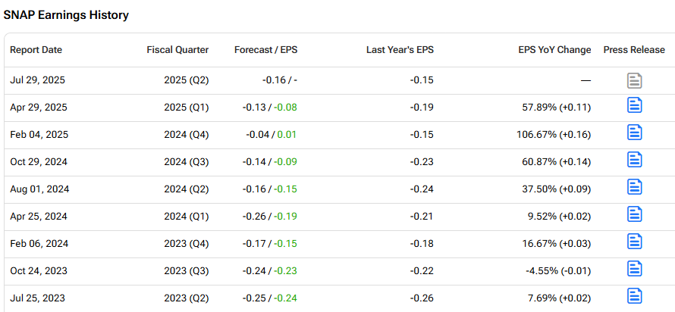Select the Oct 24, 2023 report date
This screenshot has height=312, width=675.
click(39, 271)
